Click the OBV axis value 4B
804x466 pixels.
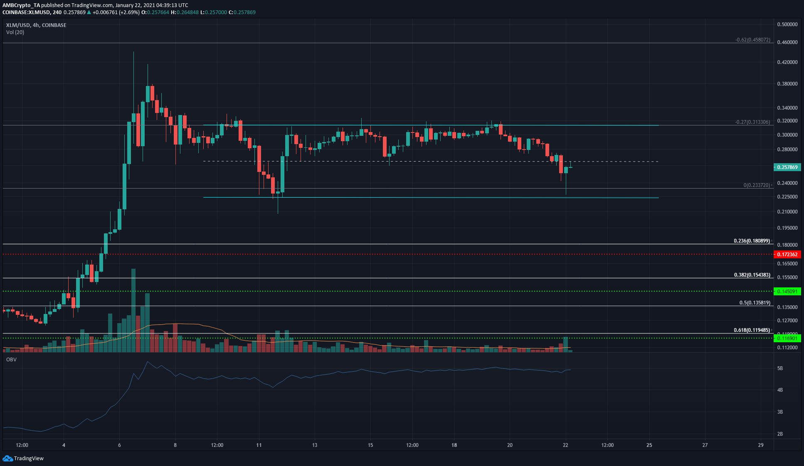pyautogui.click(x=780, y=390)
